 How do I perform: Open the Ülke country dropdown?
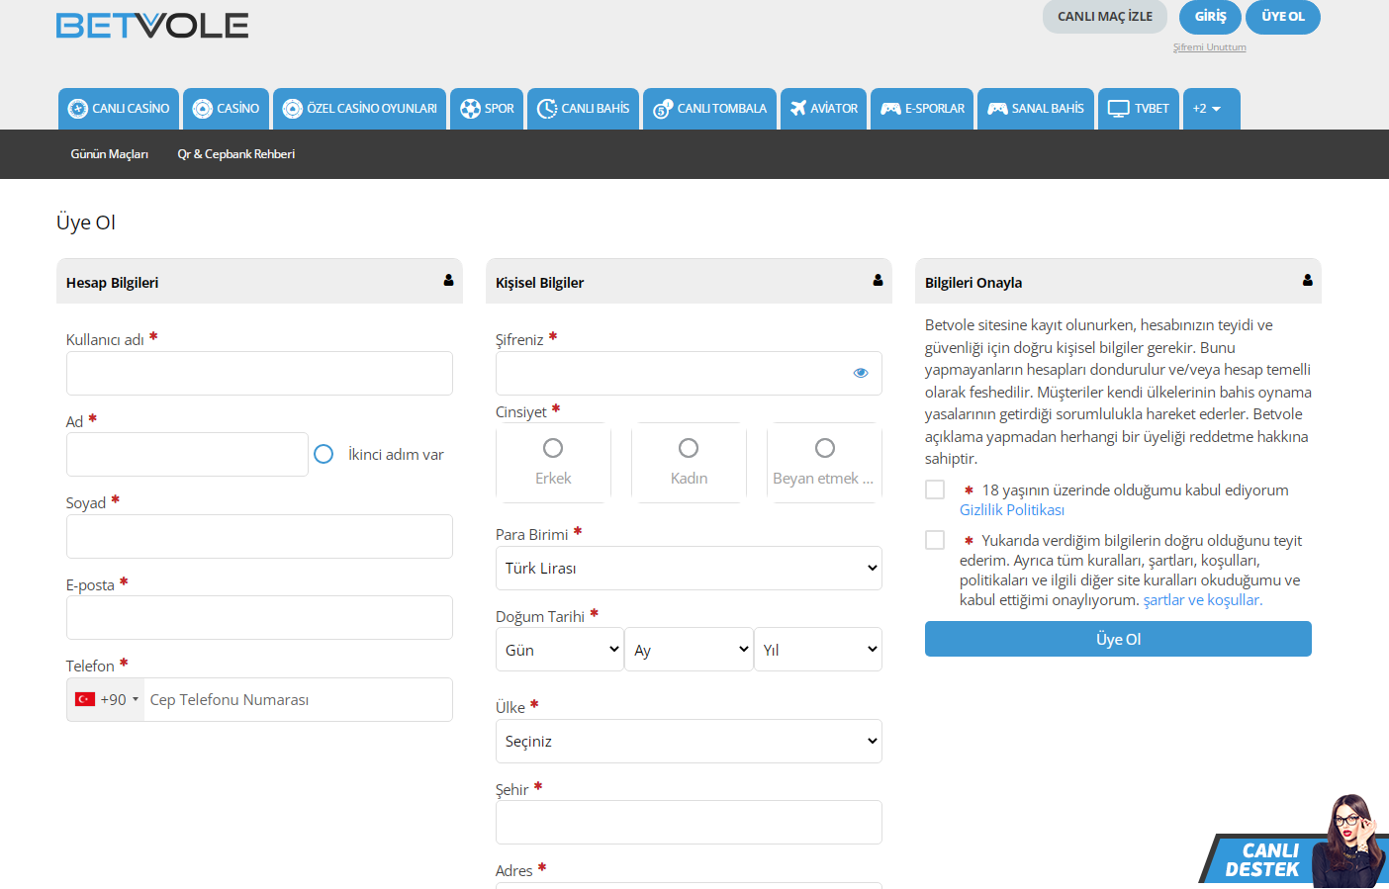[689, 741]
